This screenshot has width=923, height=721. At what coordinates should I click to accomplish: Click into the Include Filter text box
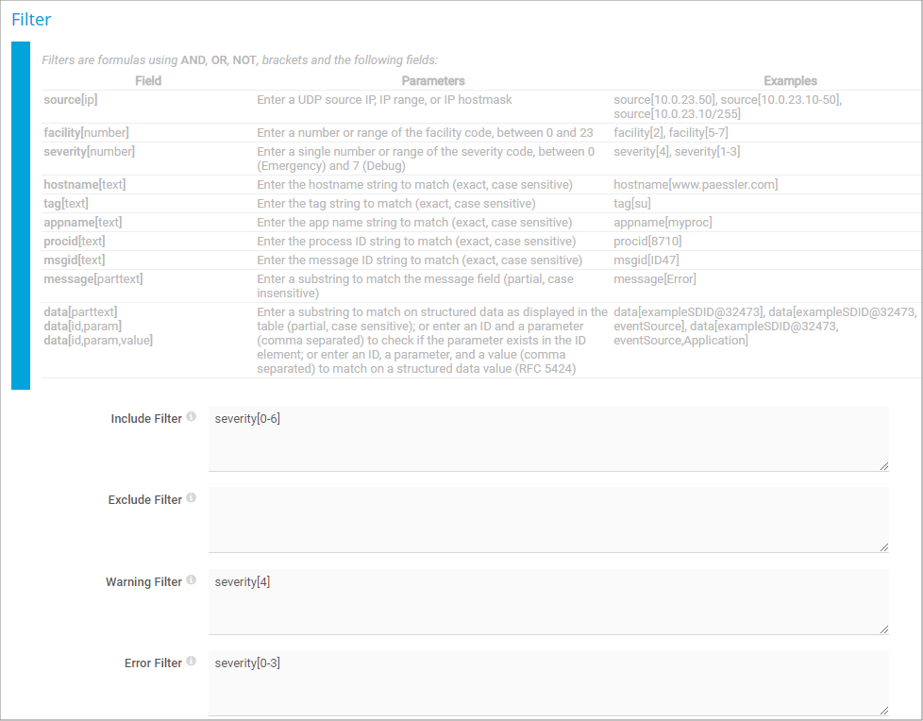click(547, 439)
